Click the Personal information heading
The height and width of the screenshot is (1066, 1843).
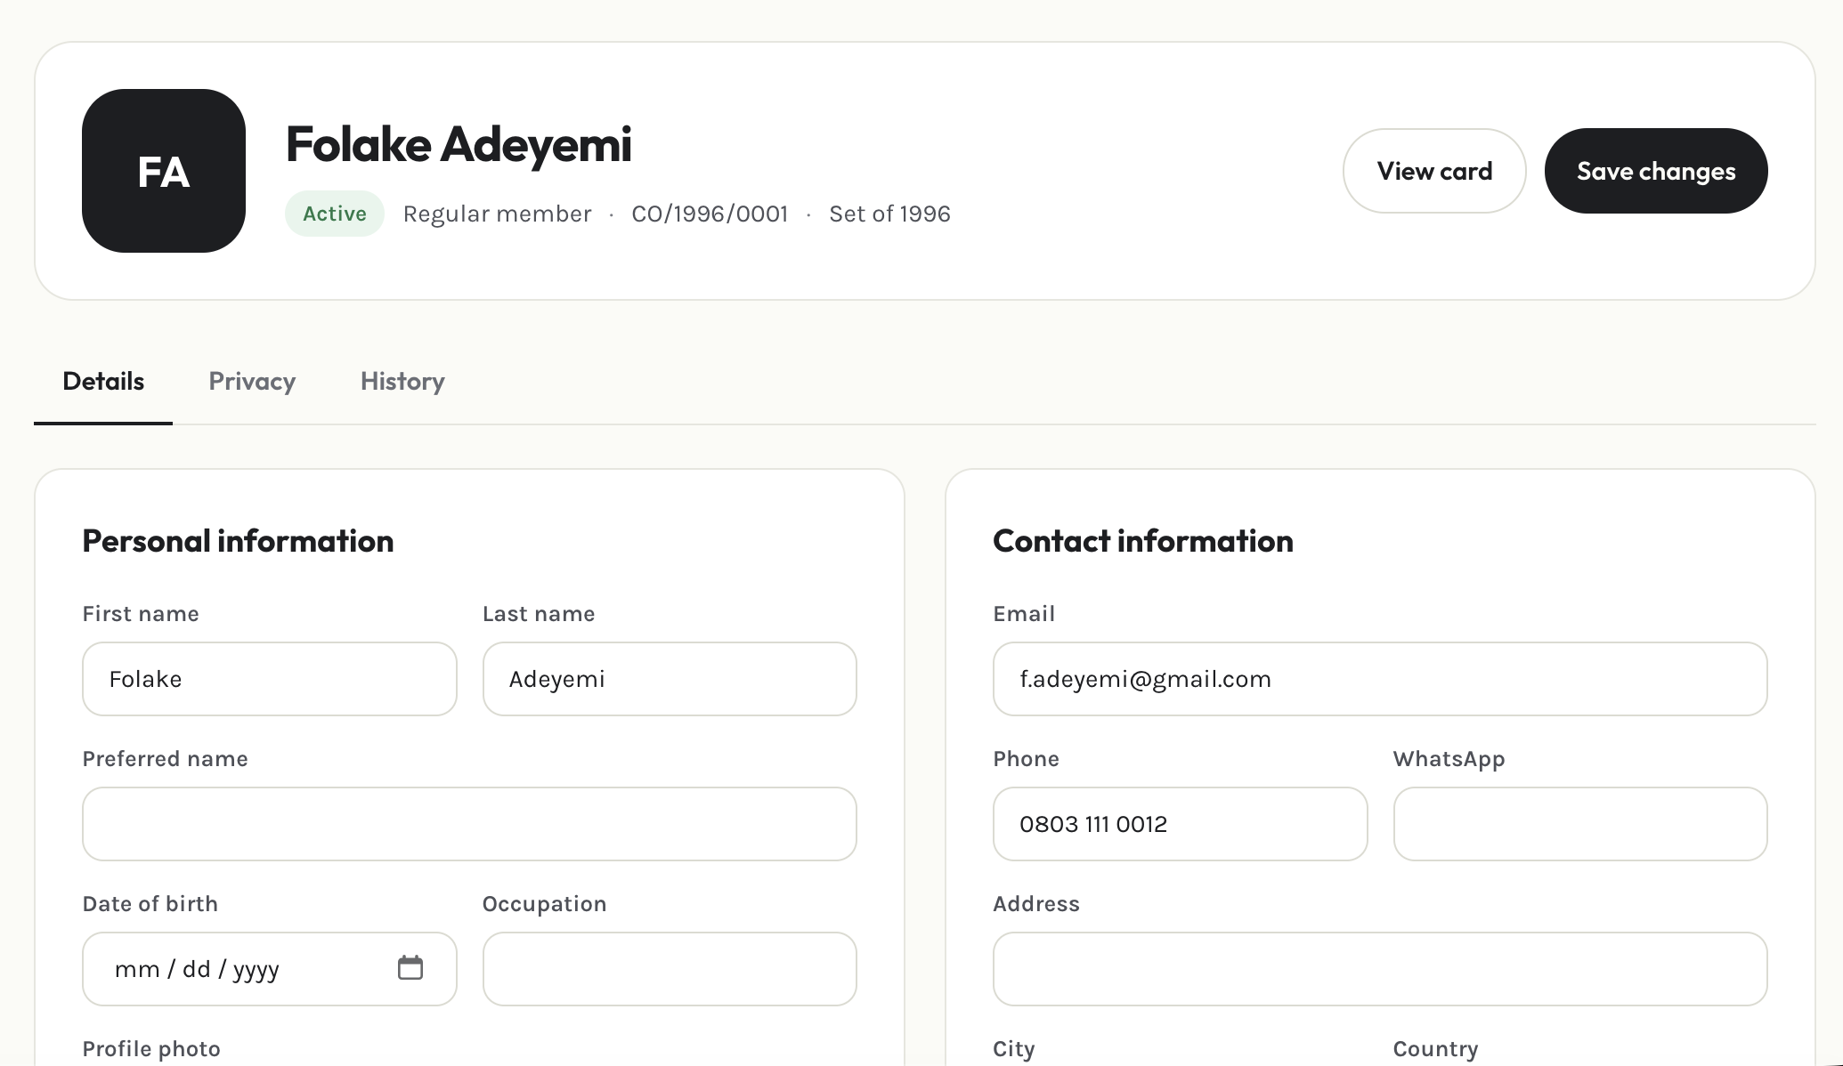coord(238,541)
